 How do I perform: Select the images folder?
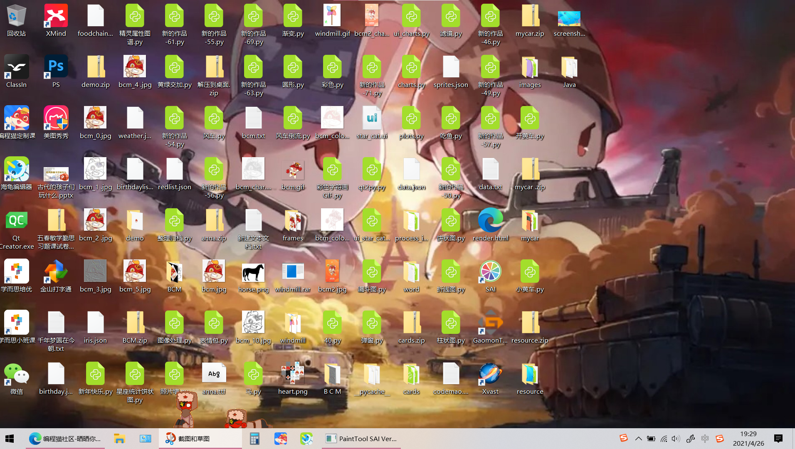coord(530,71)
